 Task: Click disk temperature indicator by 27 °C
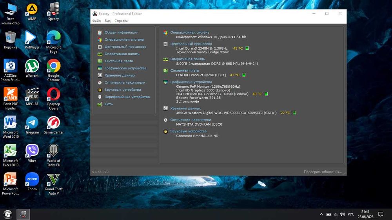(x=294, y=113)
